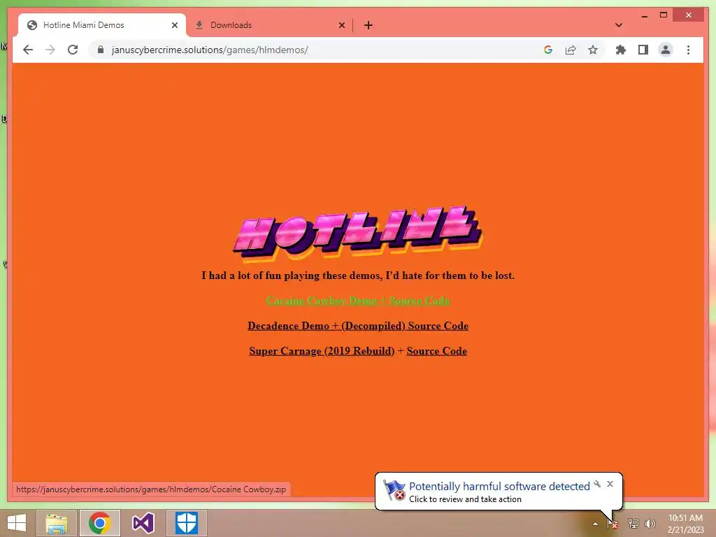The height and width of the screenshot is (537, 716).
Task: Click the Action Center flag tray icon
Action: (x=613, y=524)
